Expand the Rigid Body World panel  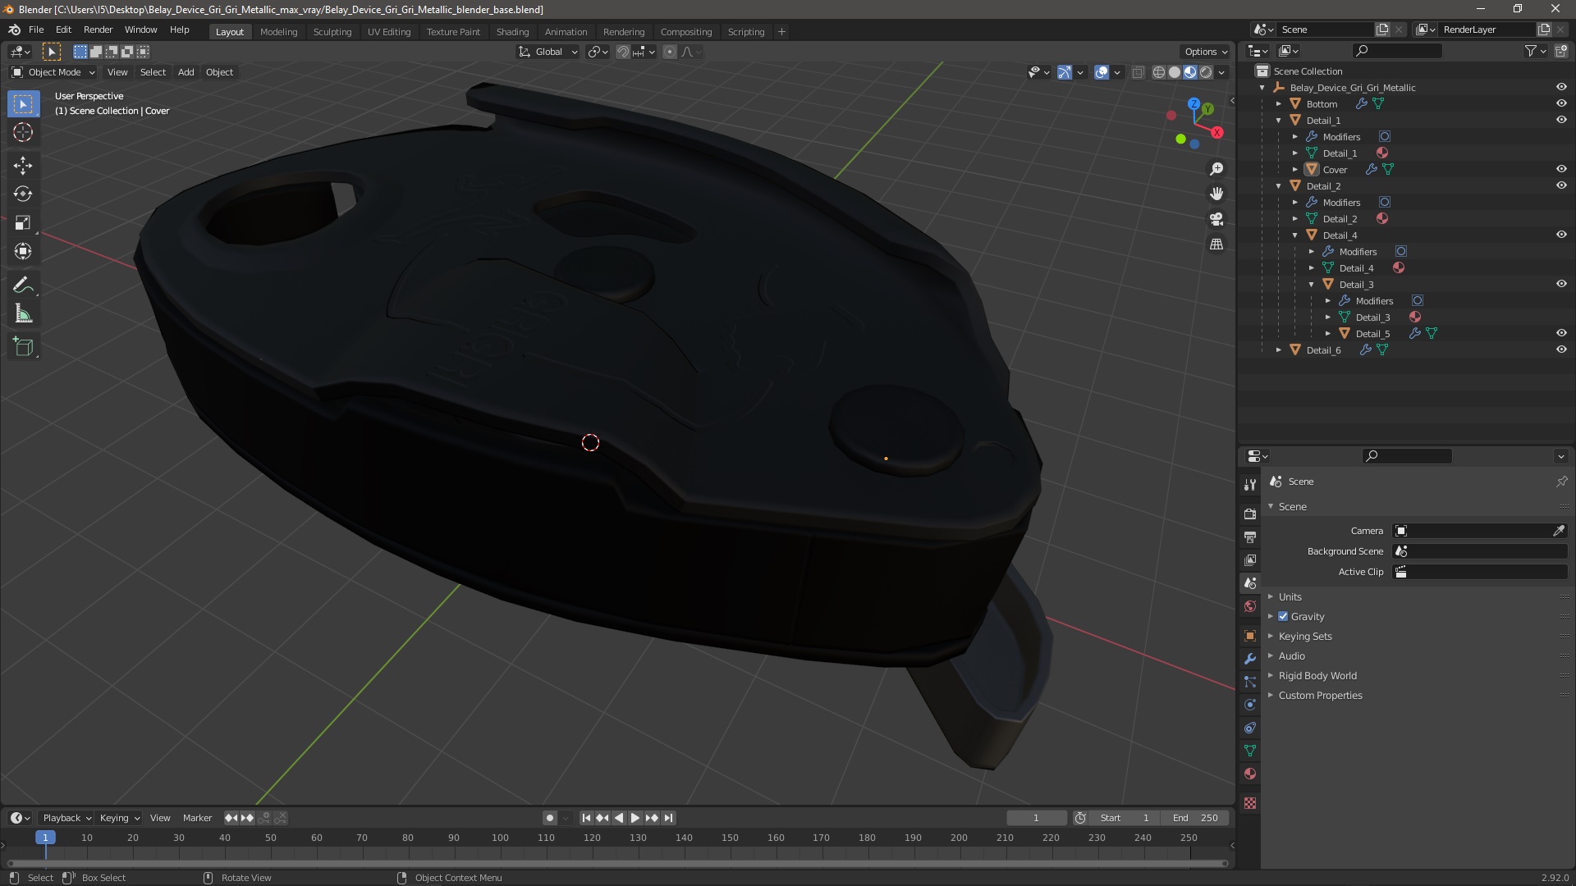pyautogui.click(x=1317, y=675)
